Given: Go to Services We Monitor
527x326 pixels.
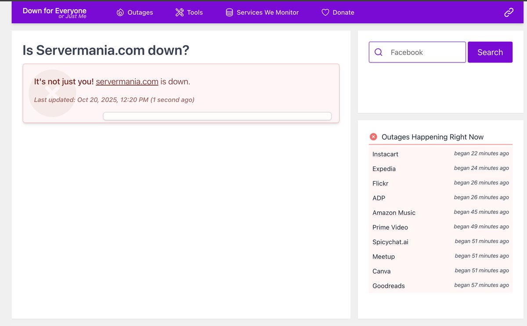Looking at the screenshot, I should pos(262,12).
